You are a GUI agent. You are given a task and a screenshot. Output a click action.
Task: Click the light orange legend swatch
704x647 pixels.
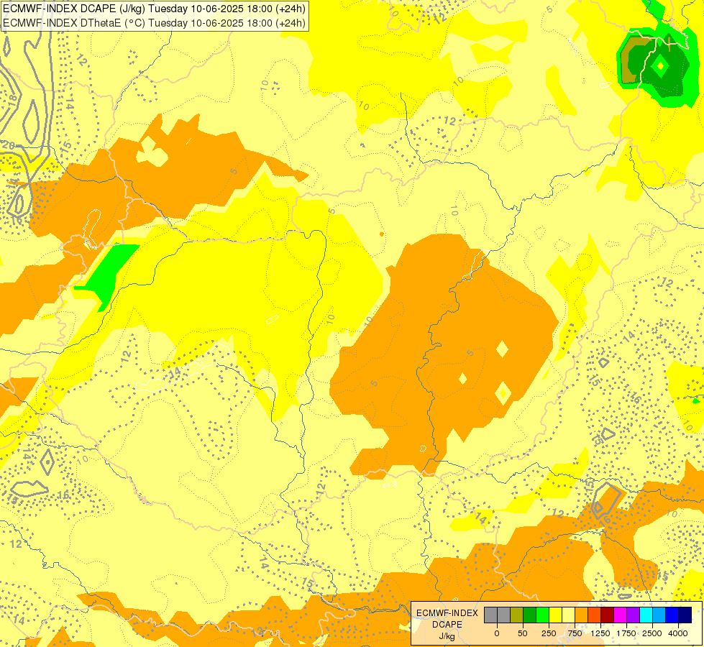(582, 615)
